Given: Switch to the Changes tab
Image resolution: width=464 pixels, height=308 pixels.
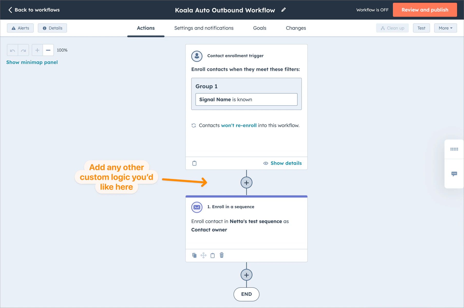Looking at the screenshot, I should point(296,28).
